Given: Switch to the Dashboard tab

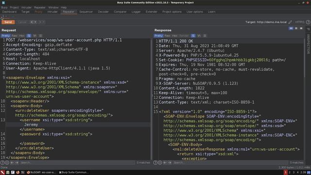Looking at the screenshot, I should click(10, 12).
